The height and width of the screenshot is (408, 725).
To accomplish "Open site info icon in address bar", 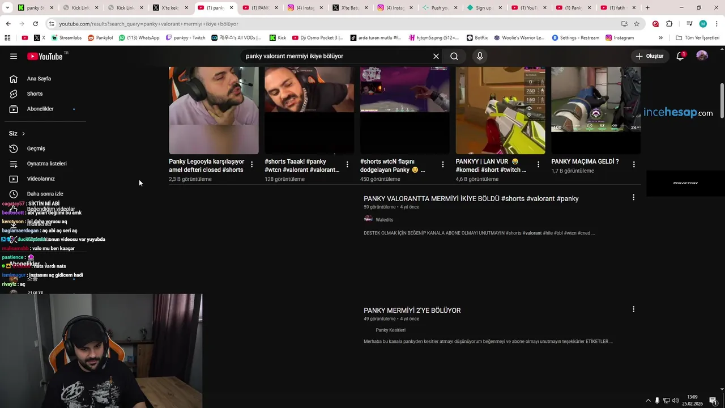I will pos(52,24).
